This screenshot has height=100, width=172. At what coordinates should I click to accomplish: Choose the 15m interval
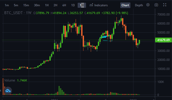pos(26,5)
